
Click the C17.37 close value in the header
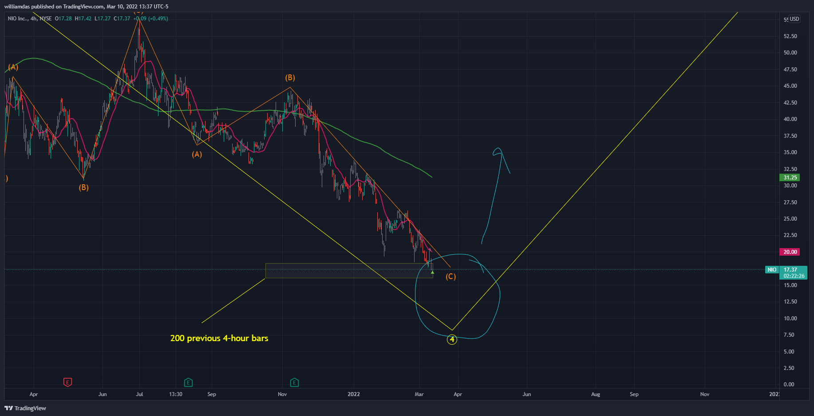click(122, 19)
